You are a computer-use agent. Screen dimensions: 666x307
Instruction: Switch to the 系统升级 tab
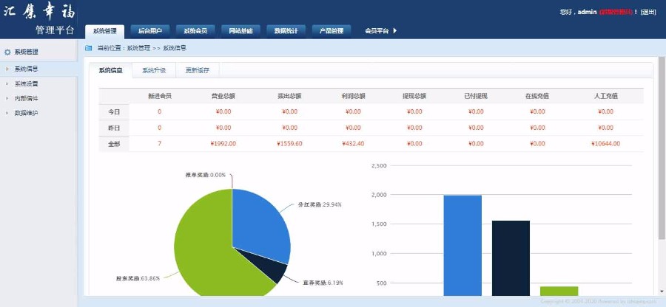(x=154, y=71)
